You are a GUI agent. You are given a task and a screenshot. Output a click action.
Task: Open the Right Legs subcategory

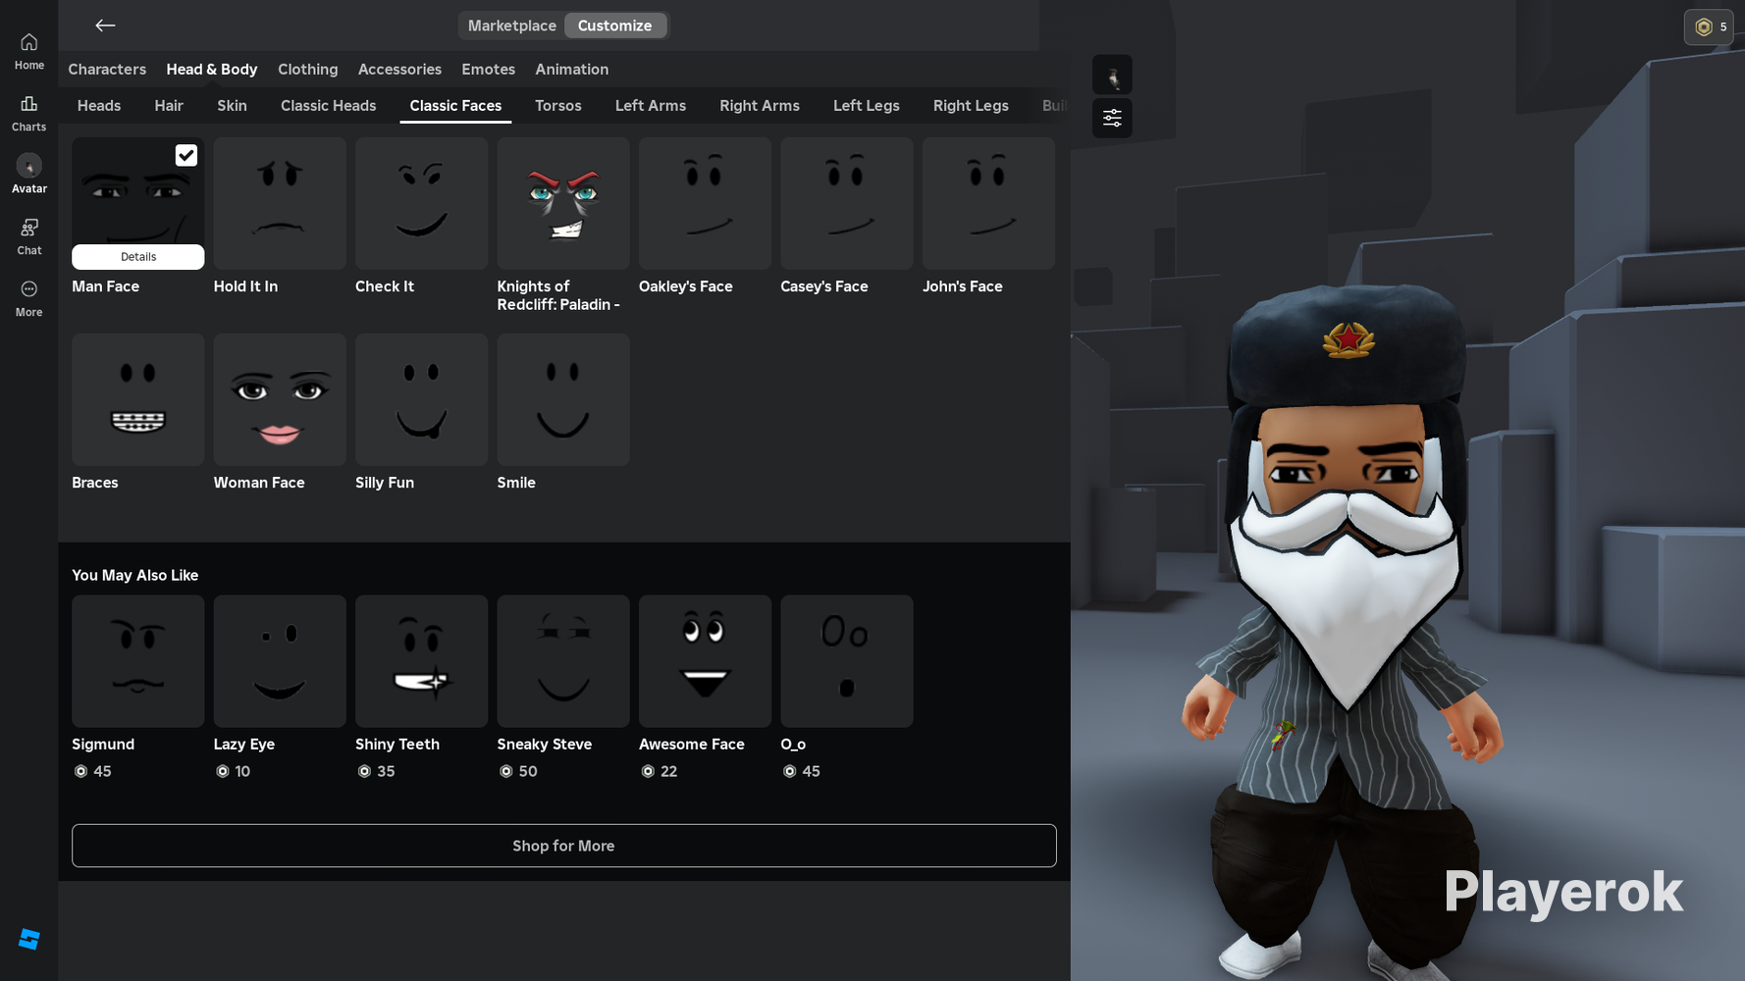[x=970, y=105]
